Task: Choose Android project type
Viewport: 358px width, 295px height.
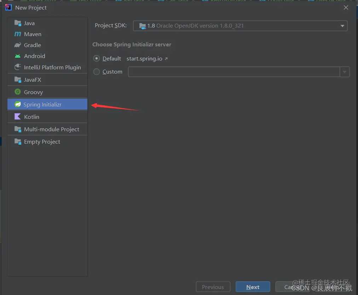Action: 47,56
